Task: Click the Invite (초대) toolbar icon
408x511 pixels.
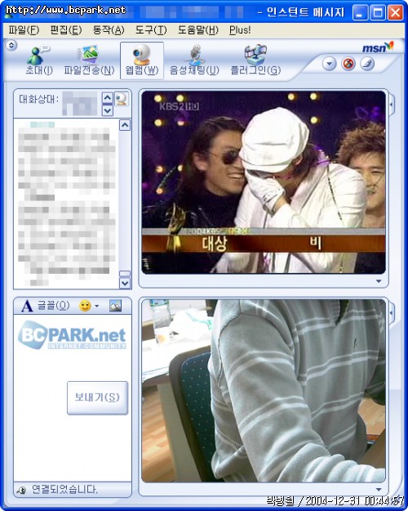Action: point(38,61)
